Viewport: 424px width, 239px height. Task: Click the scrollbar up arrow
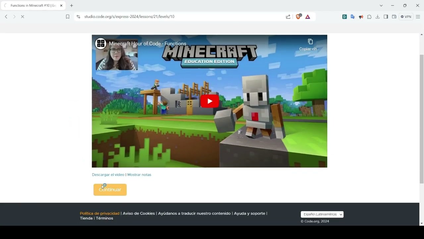click(x=422, y=35)
